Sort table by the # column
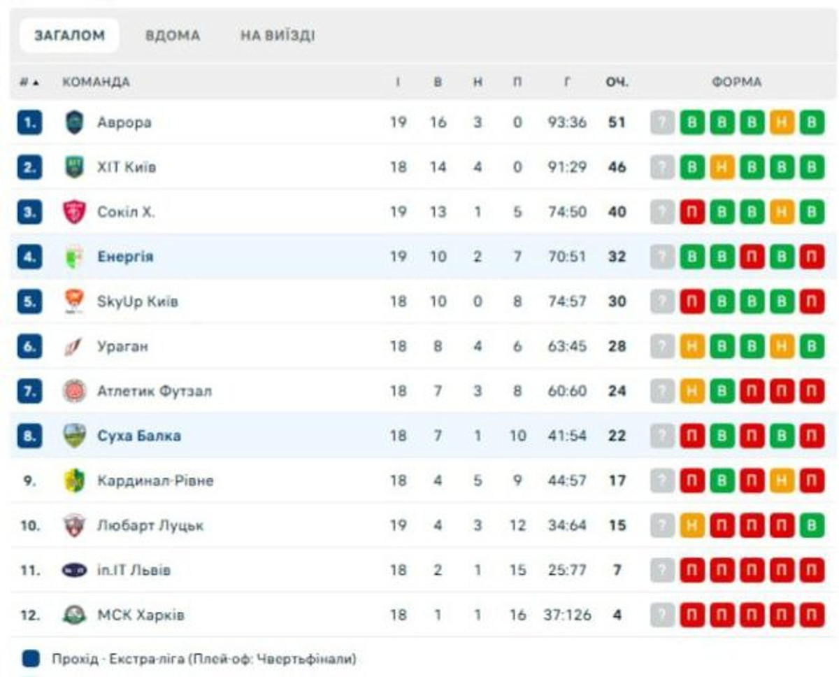 29,83
